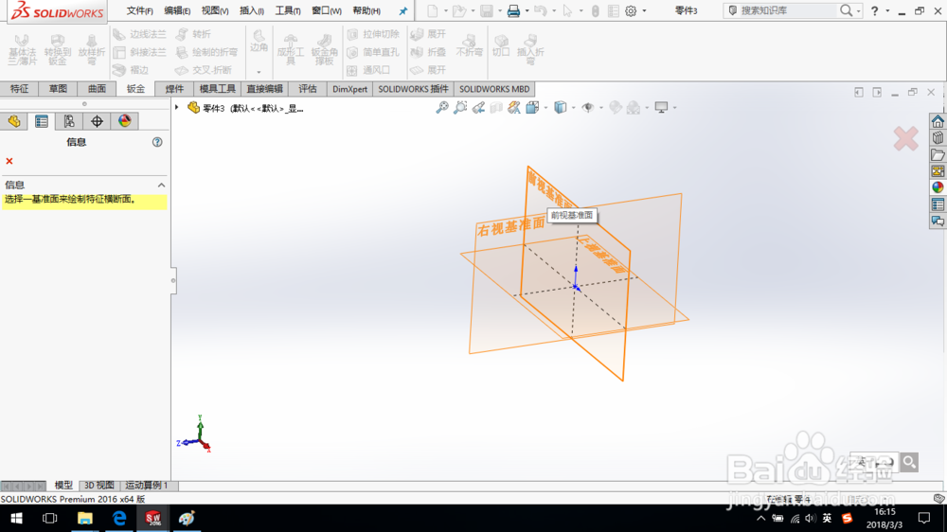Switch to the 模具工具 tab
This screenshot has height=532, width=947.
pos(218,89)
